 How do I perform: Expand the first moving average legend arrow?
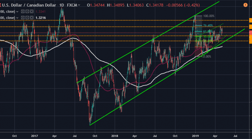[17, 12]
